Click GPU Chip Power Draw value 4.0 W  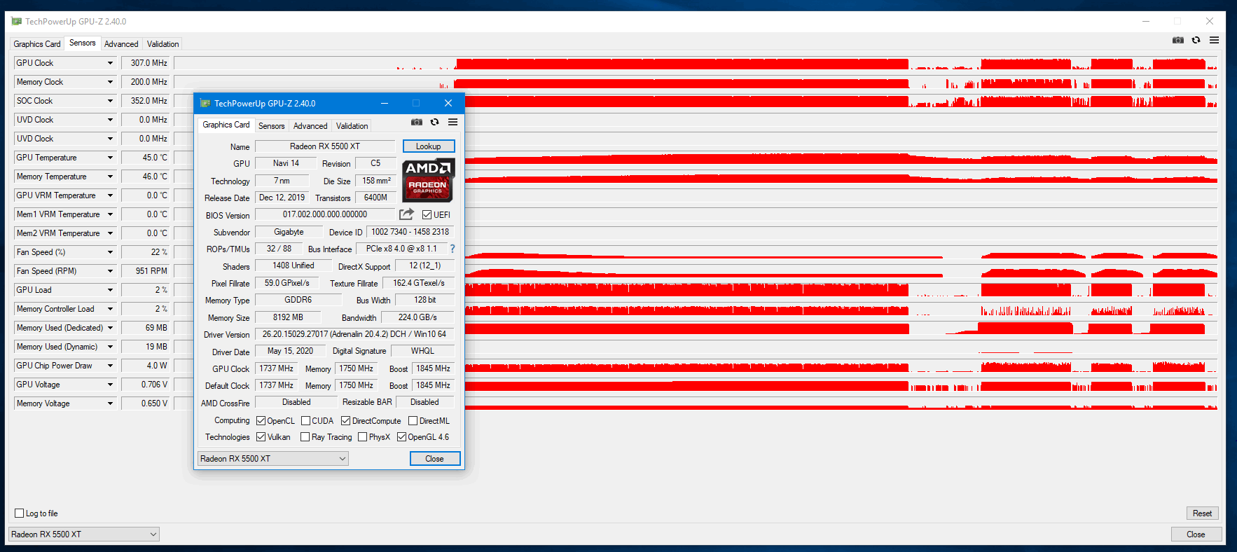[146, 366]
